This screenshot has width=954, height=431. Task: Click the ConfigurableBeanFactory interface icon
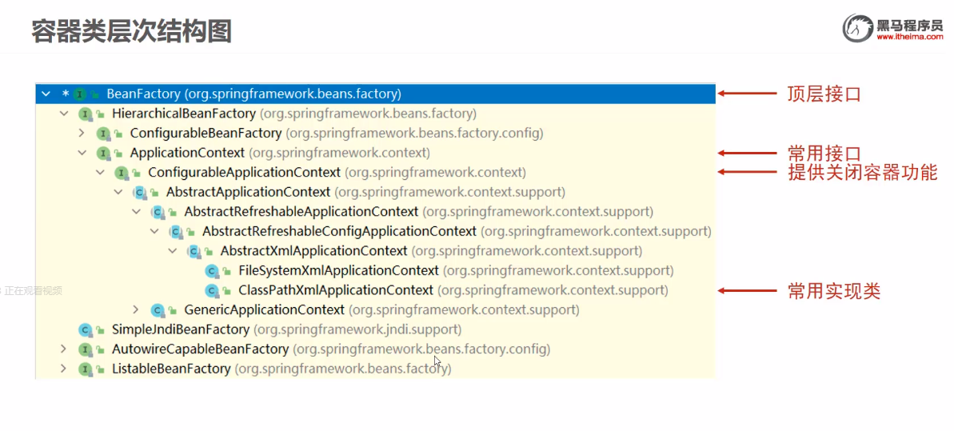point(103,134)
